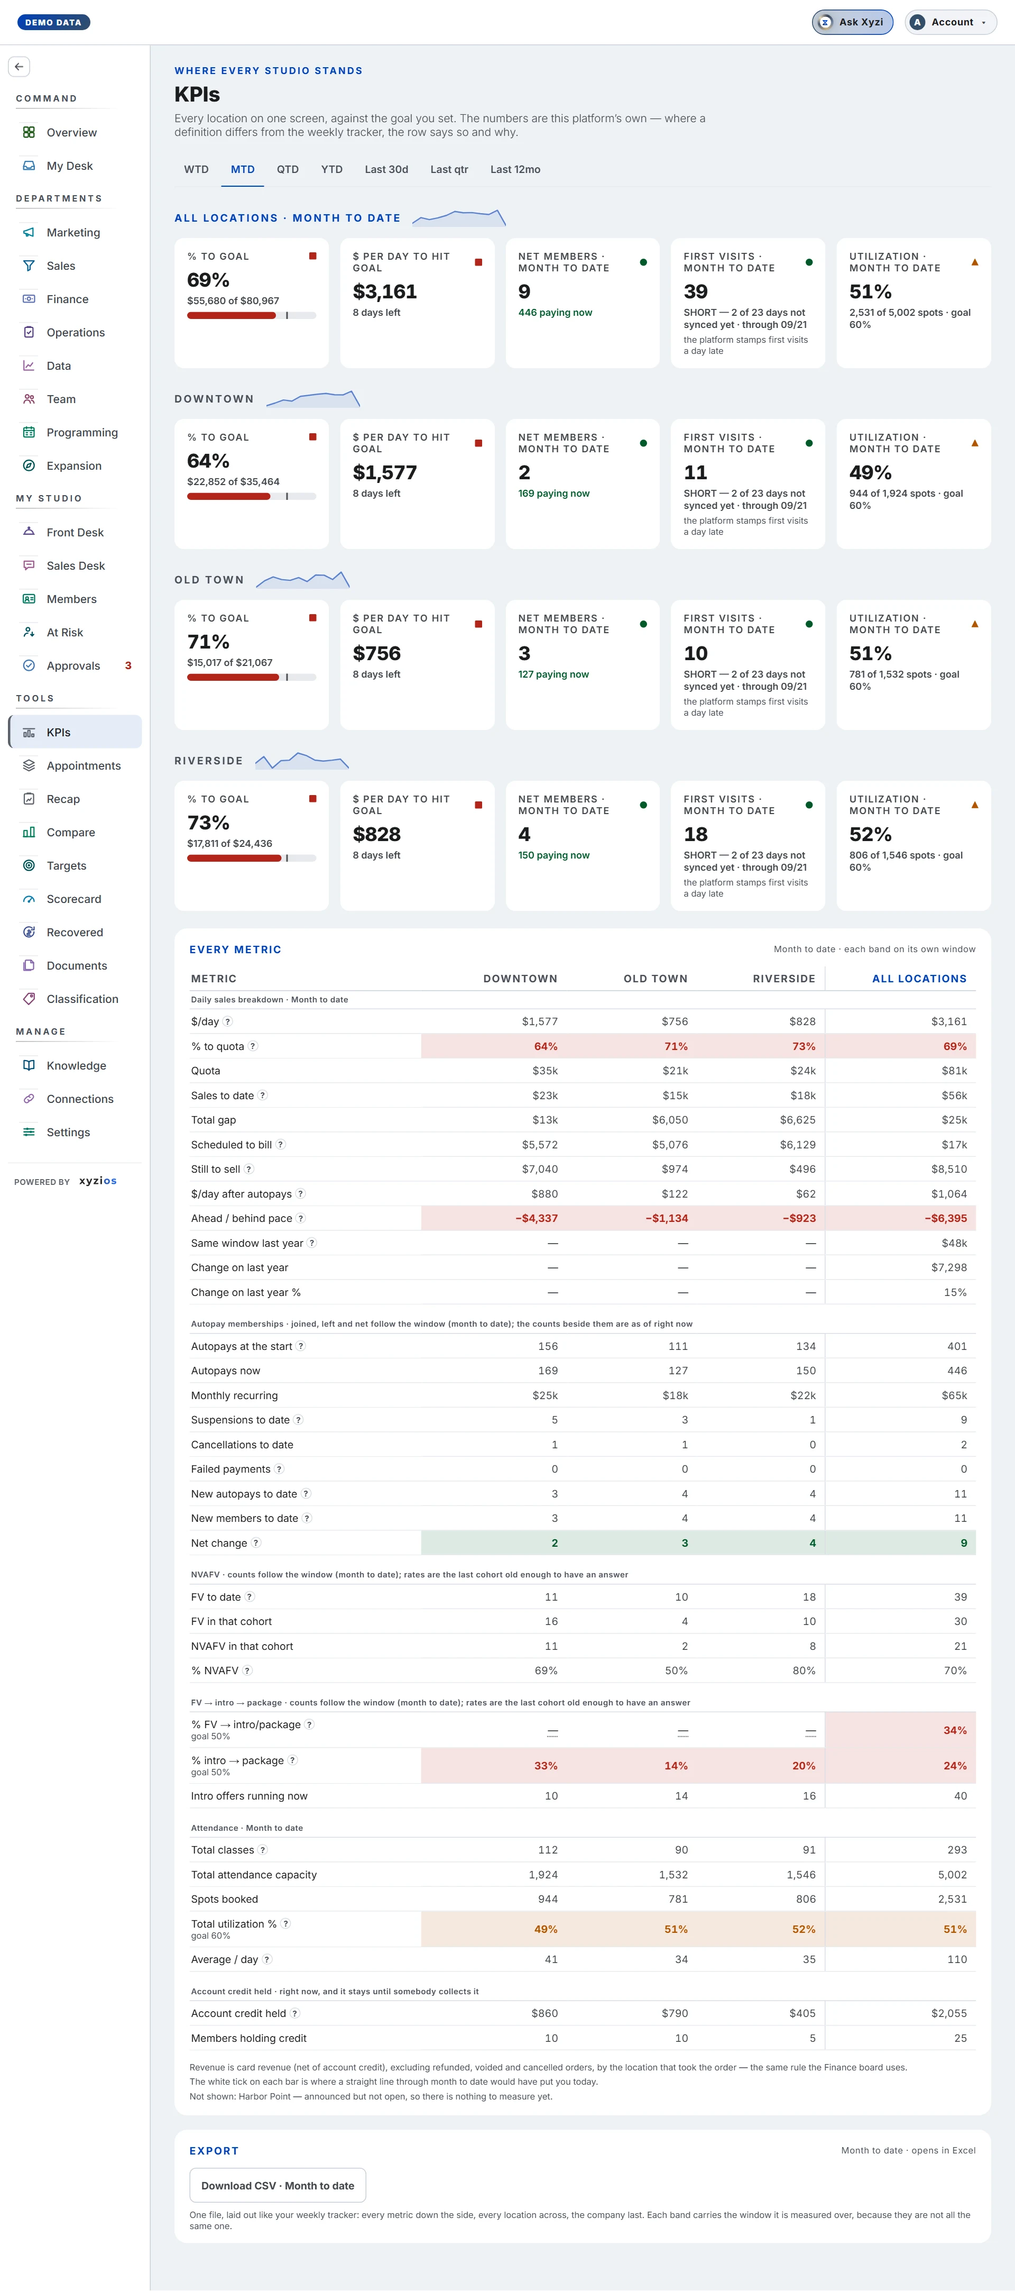
Task: Open Recovered icon in sidebar
Action: coord(29,932)
